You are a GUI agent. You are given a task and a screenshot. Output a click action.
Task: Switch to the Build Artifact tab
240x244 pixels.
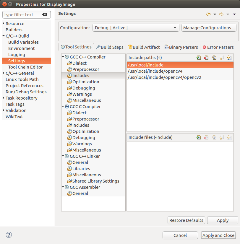pos(144,47)
